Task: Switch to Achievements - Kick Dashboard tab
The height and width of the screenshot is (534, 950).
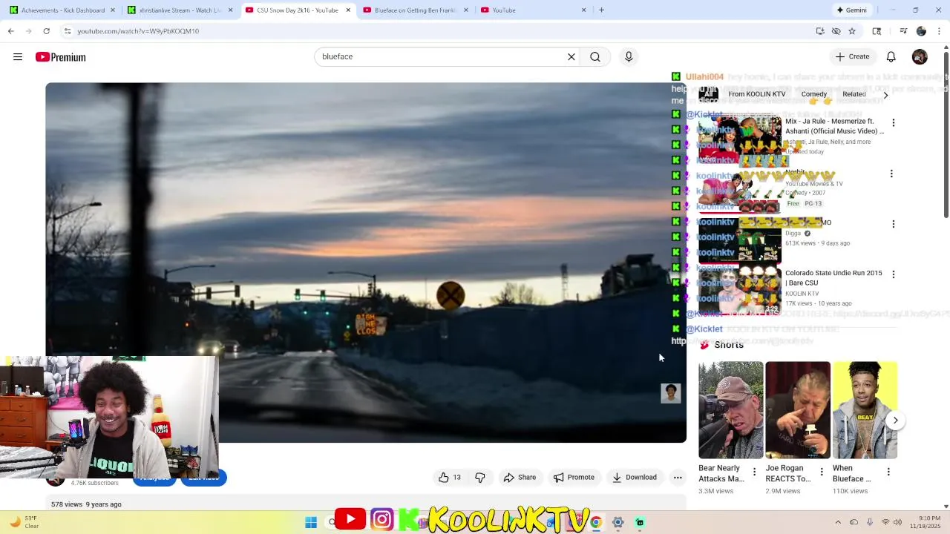Action: 62,10
